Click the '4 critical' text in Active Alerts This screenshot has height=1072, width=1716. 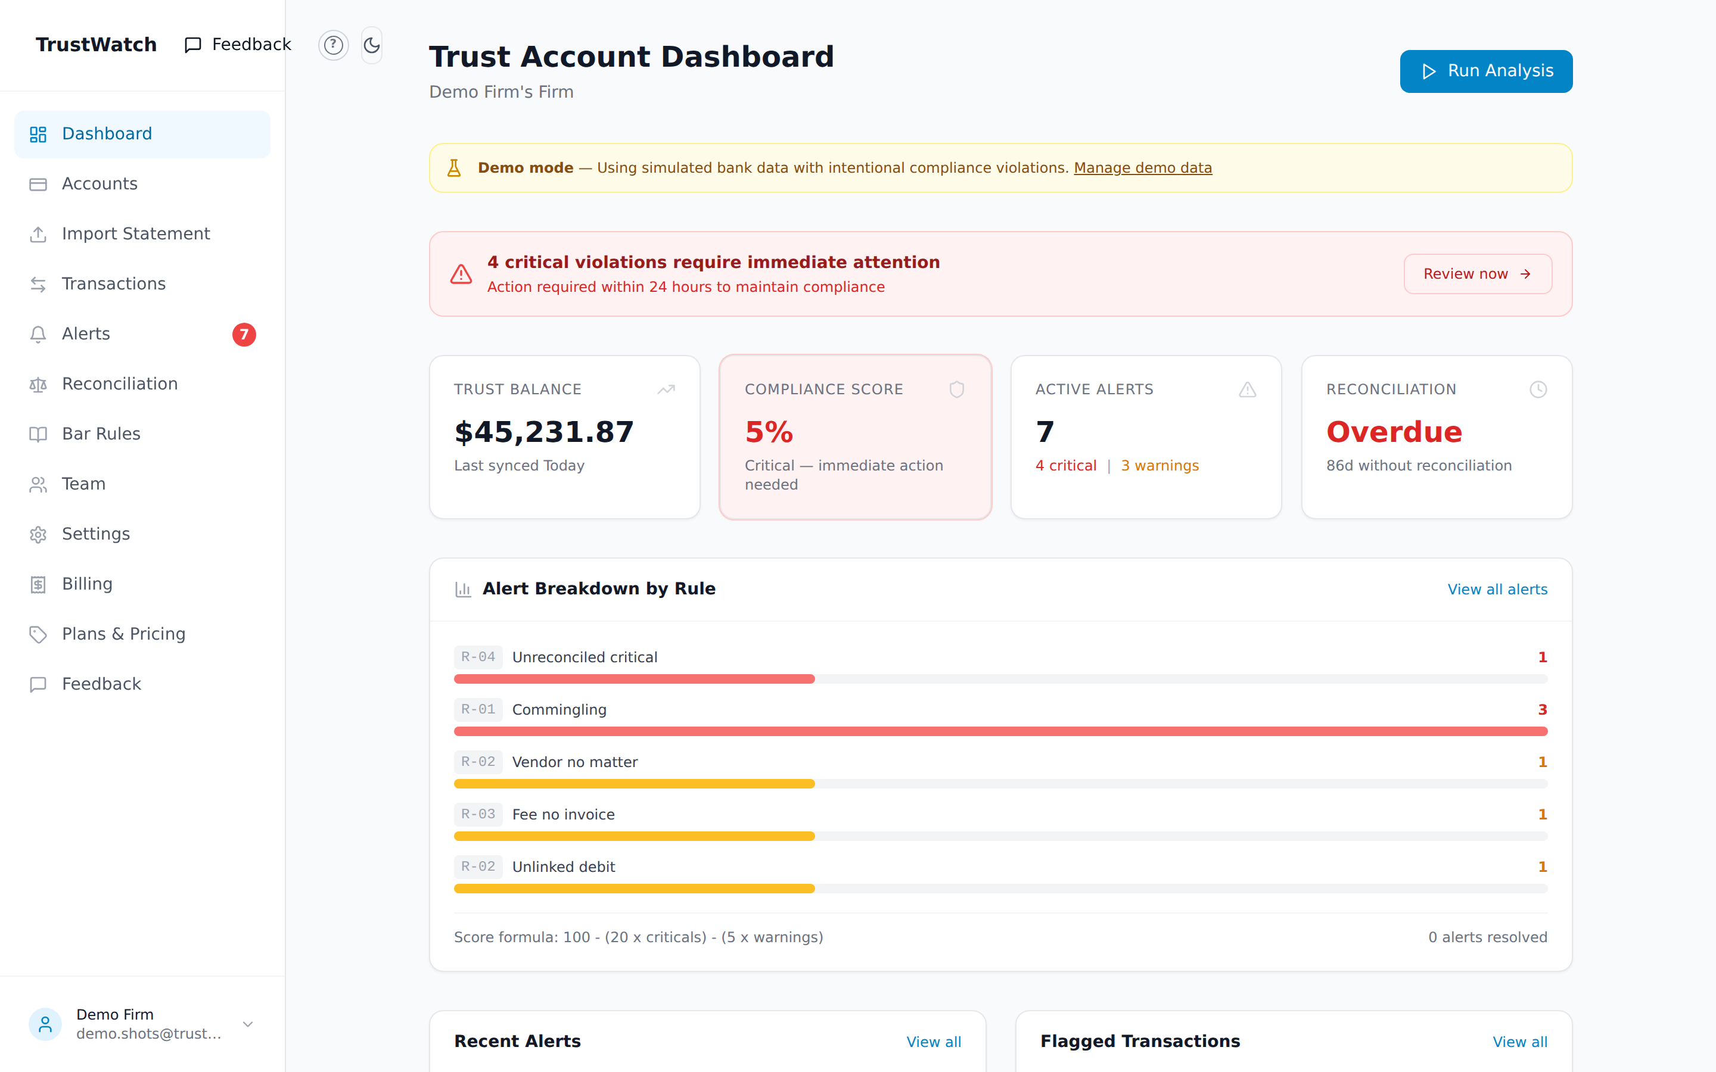point(1066,466)
